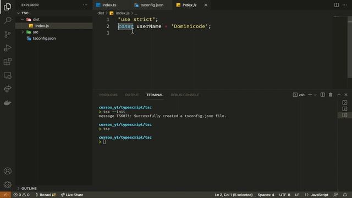The width and height of the screenshot is (352, 198).
Task: Click line number 3 in the editor
Action: tap(108, 33)
